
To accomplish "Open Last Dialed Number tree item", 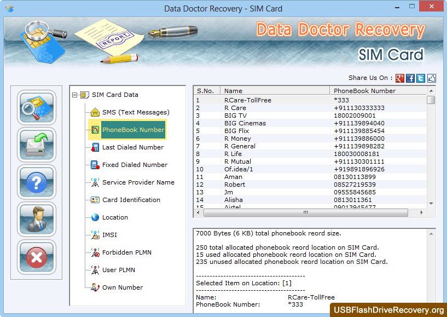I will click(x=132, y=147).
